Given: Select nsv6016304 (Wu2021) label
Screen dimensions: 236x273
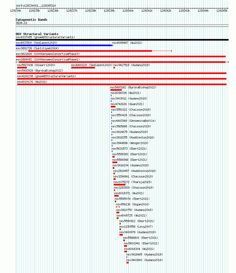Looking at the screenshot, I should [x=139, y=249].
